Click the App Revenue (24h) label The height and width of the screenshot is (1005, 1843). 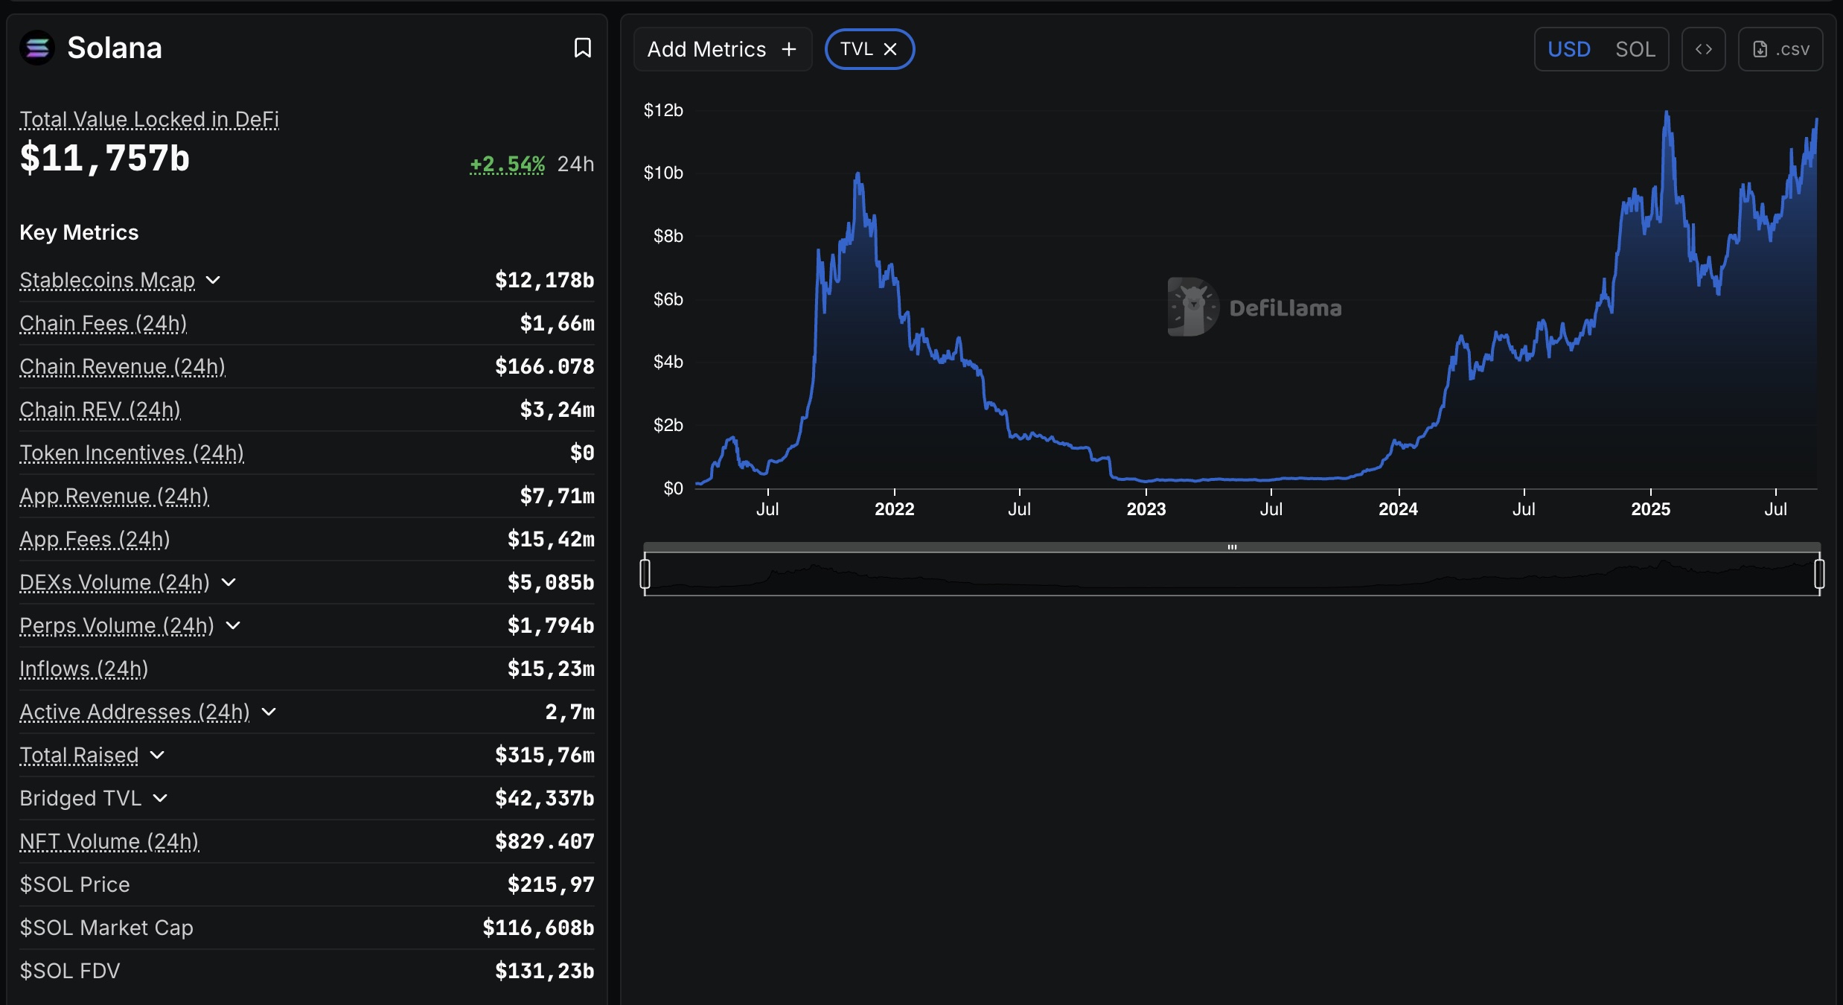click(x=114, y=496)
